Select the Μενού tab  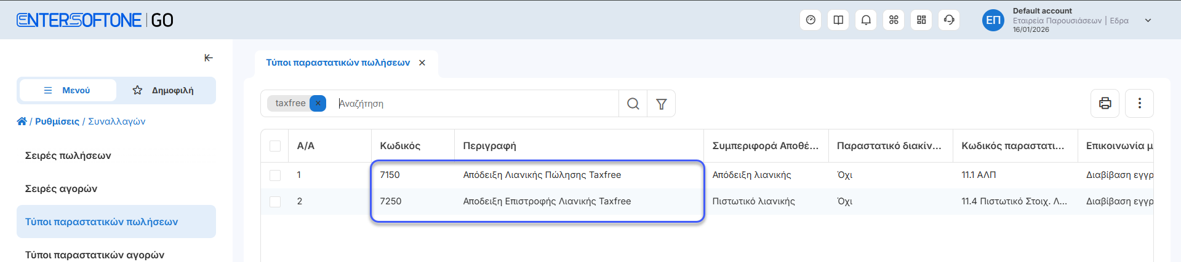coord(68,90)
